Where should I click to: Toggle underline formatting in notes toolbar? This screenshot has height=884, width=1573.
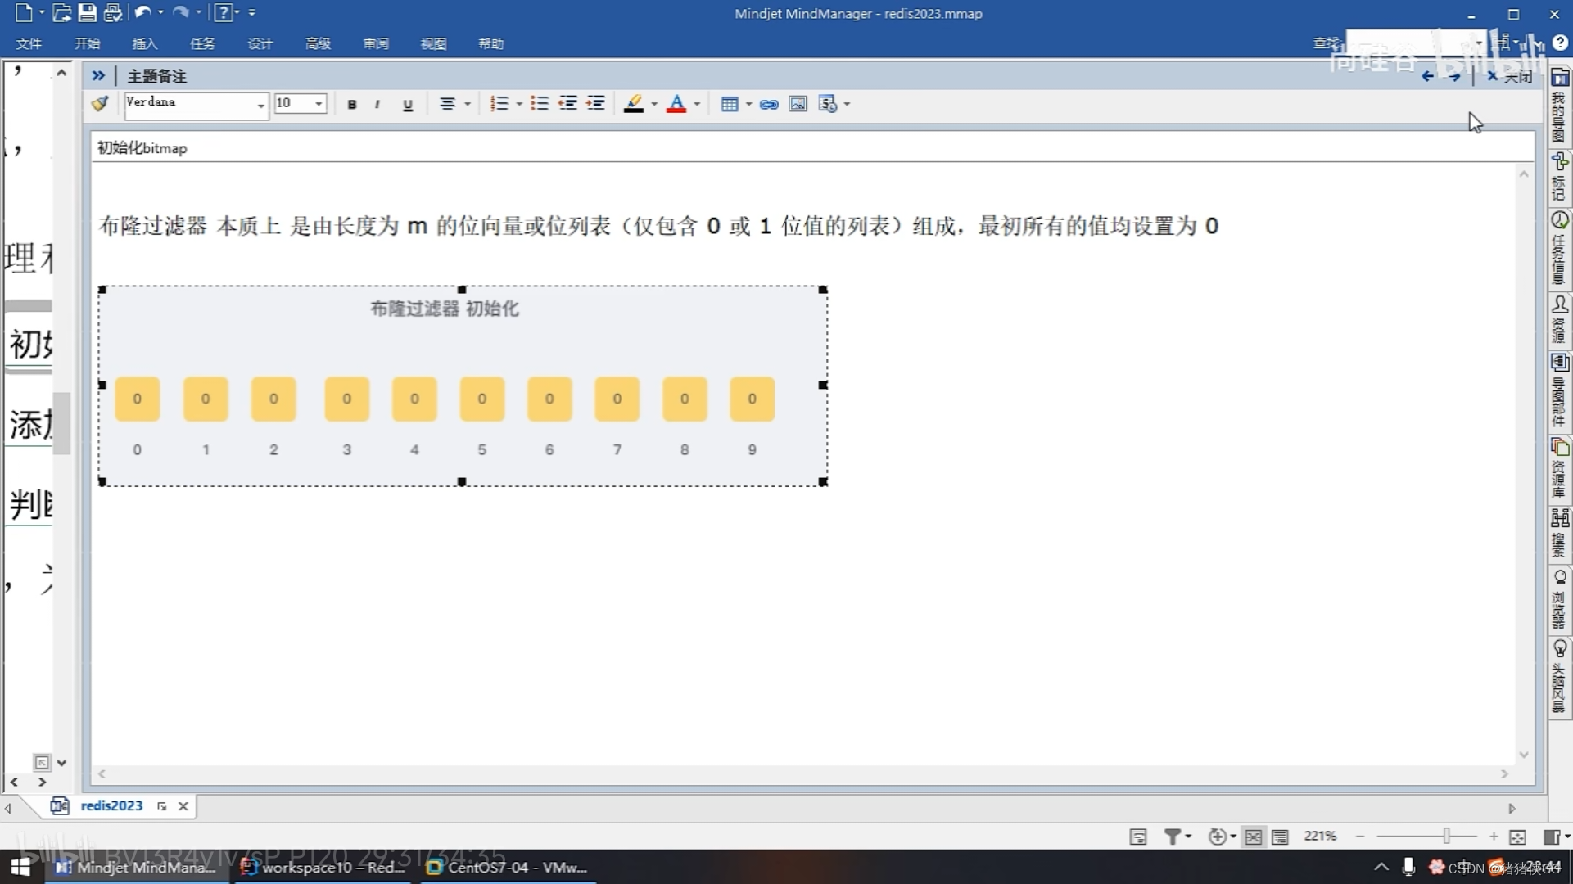408,104
